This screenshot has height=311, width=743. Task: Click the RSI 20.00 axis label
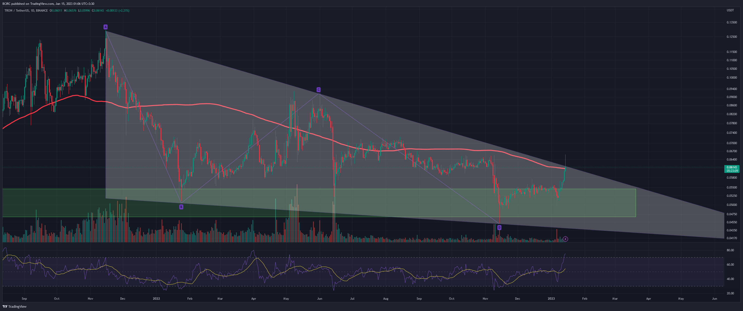coord(730,293)
